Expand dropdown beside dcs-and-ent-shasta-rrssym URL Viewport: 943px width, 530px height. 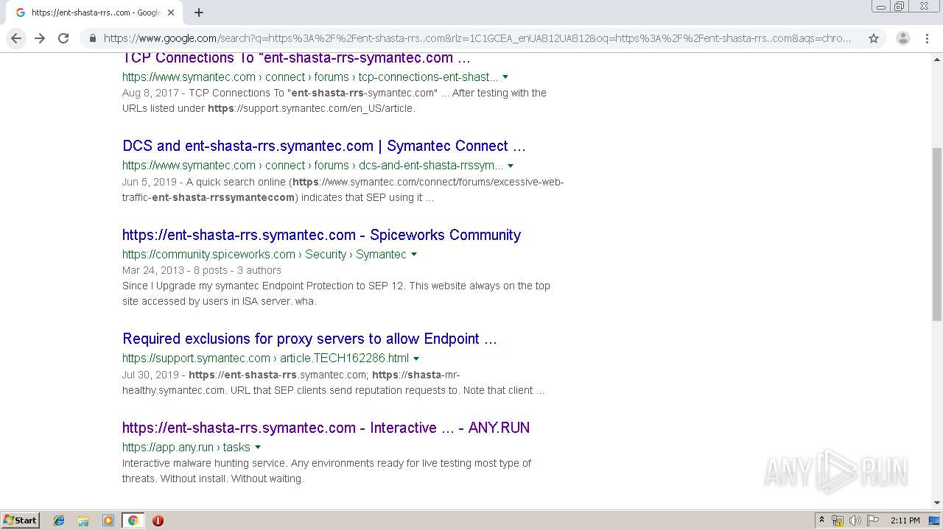pyautogui.click(x=511, y=166)
